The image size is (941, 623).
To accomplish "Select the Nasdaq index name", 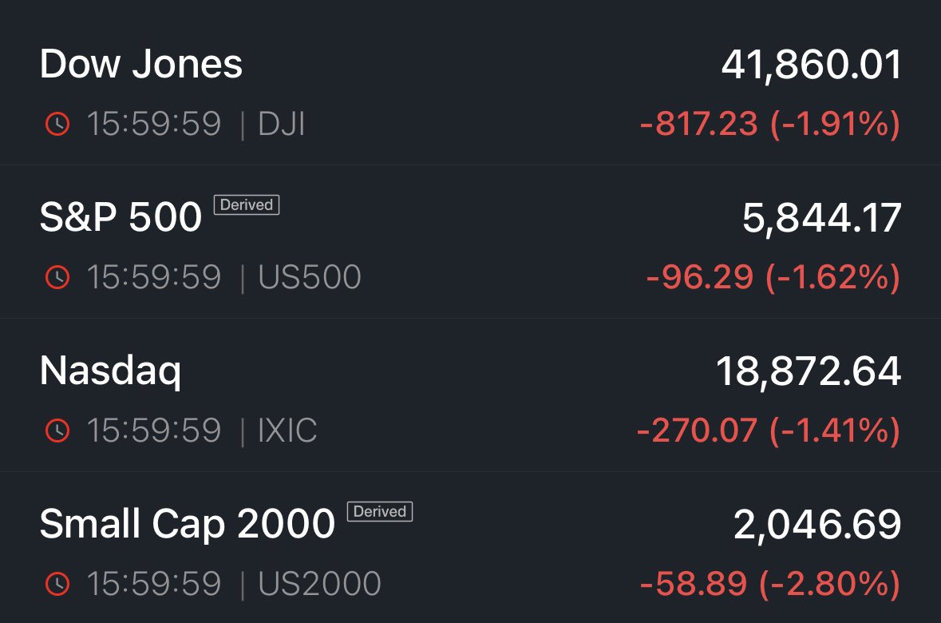I will click(x=111, y=371).
